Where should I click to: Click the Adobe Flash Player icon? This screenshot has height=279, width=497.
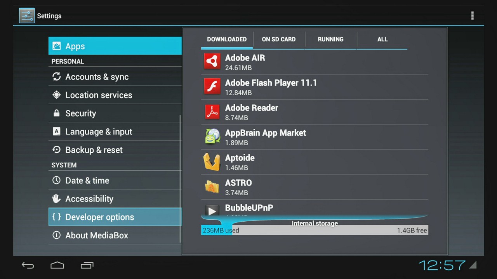click(x=212, y=86)
